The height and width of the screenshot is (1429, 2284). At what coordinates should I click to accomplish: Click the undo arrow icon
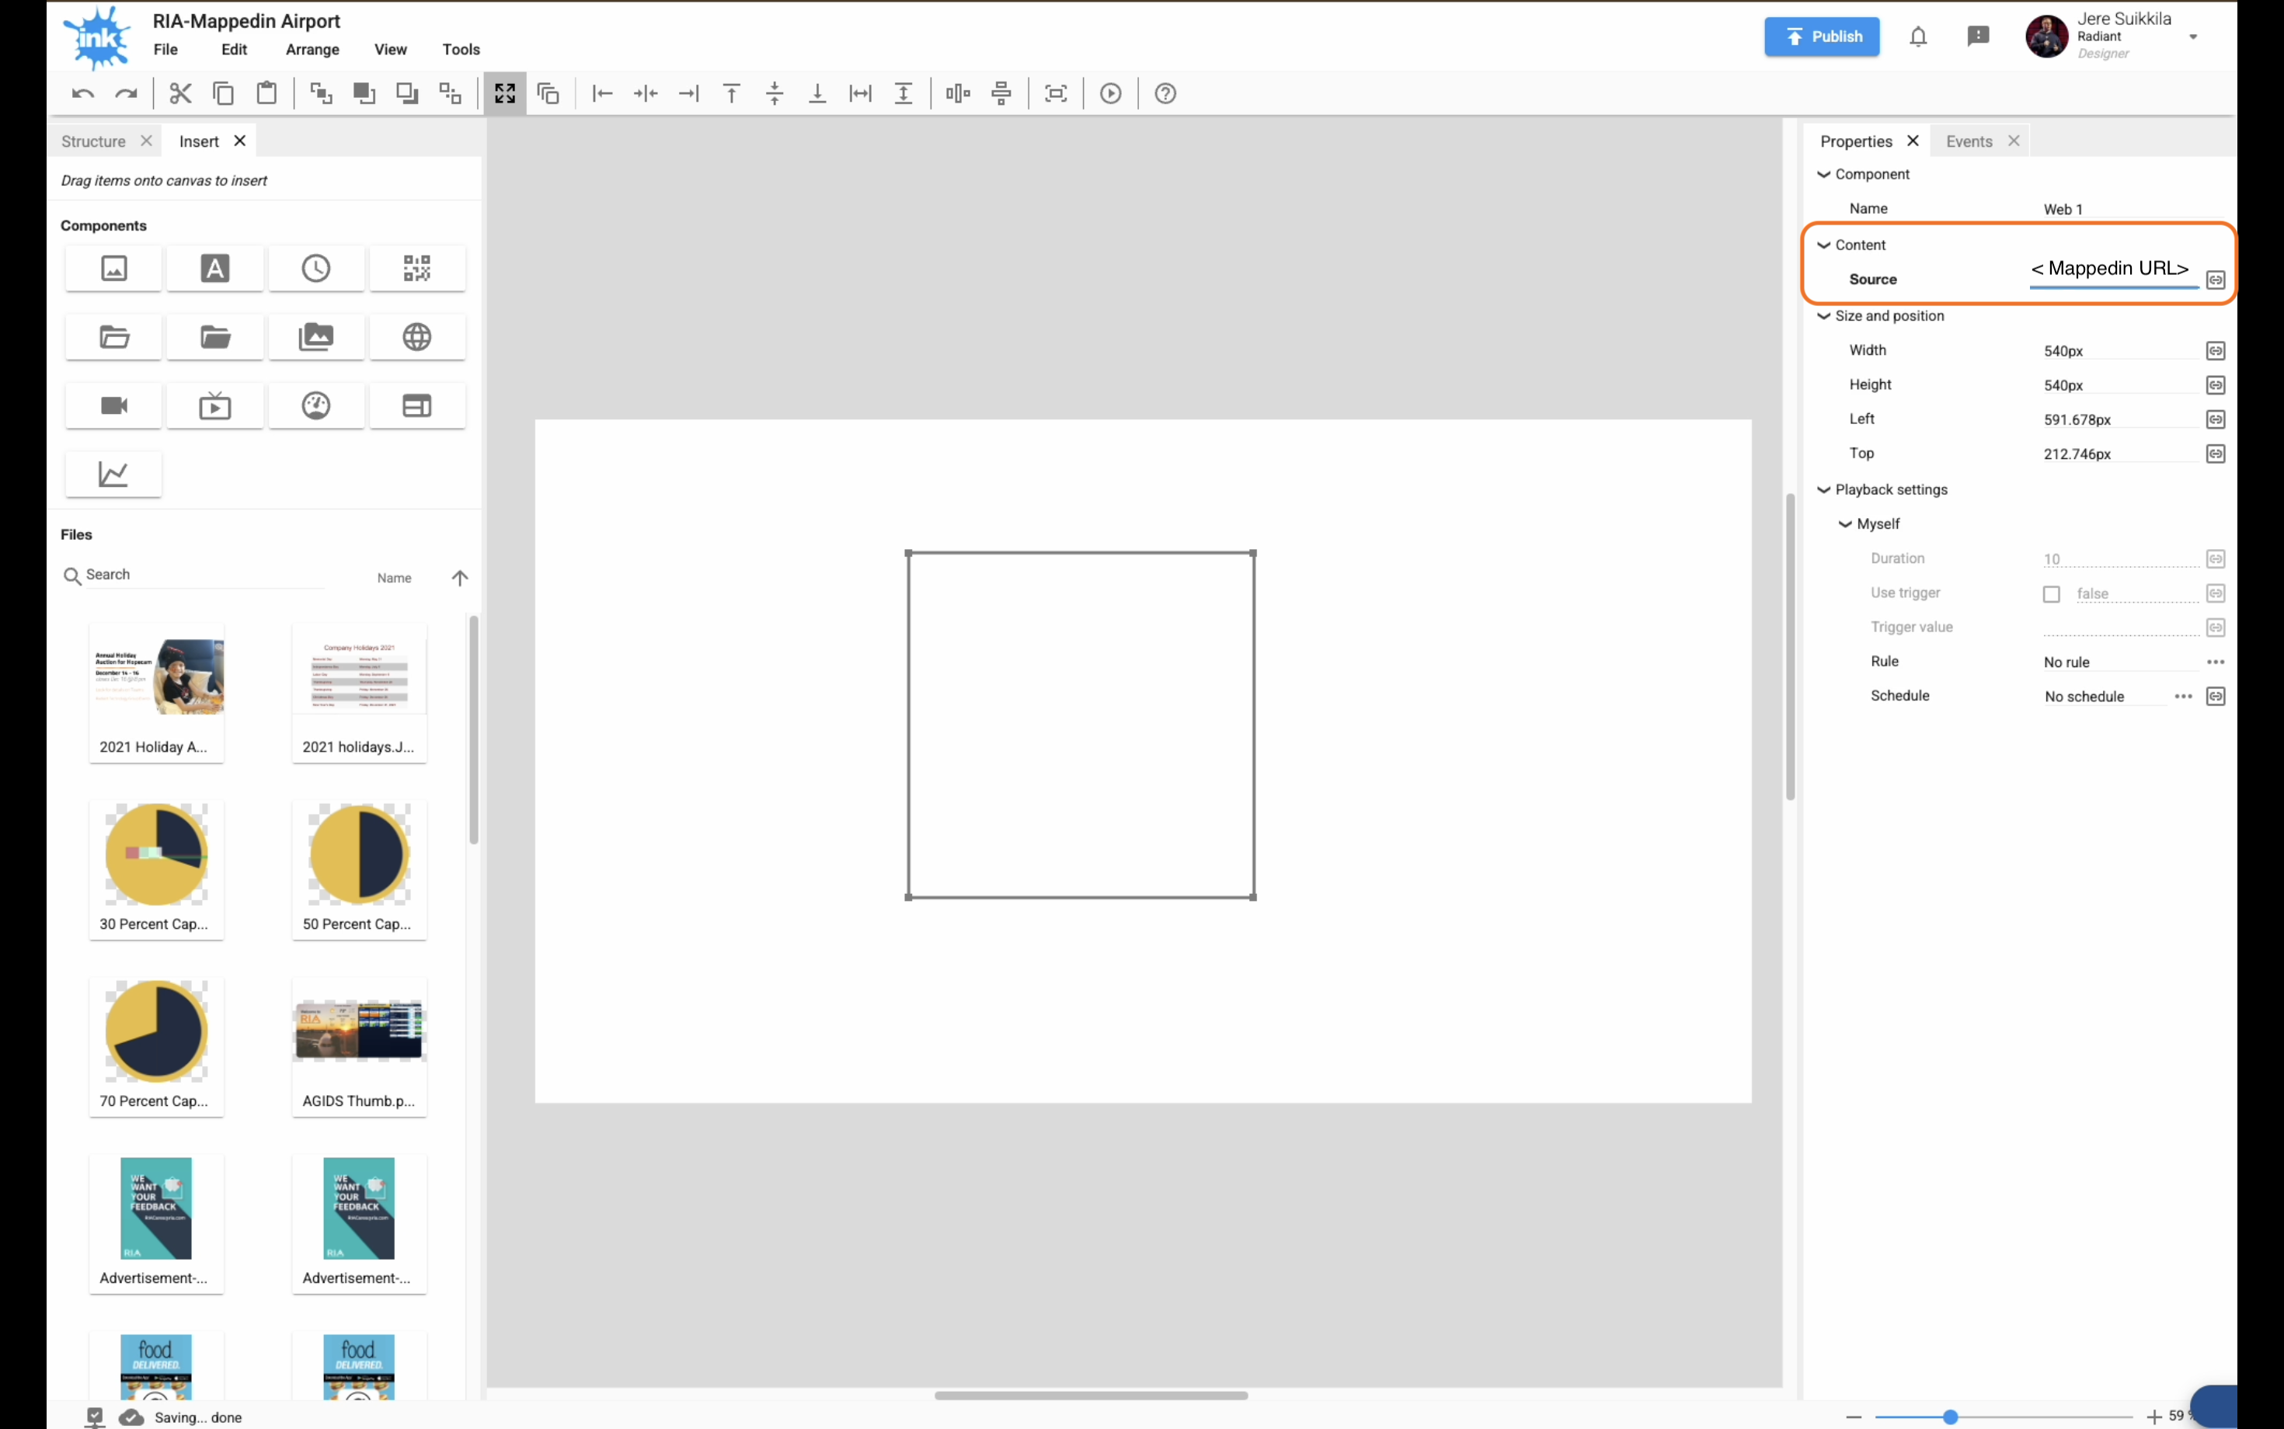coord(83,93)
